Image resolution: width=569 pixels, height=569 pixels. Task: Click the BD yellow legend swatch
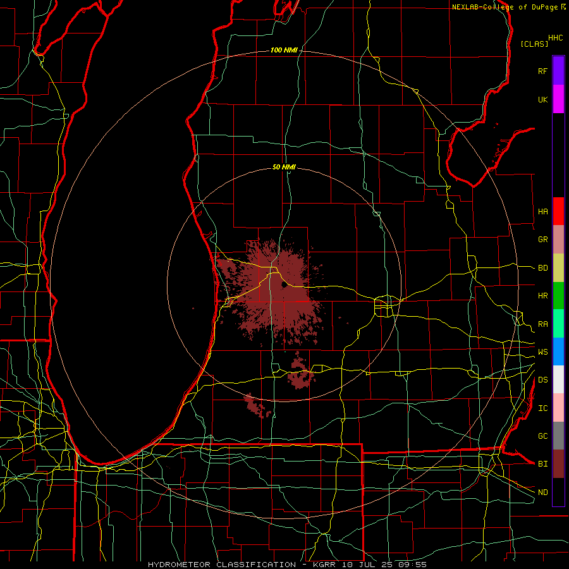pyautogui.click(x=558, y=268)
